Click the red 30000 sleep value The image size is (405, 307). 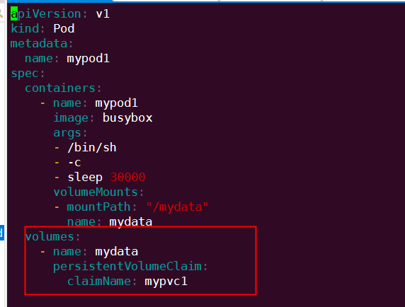127,178
